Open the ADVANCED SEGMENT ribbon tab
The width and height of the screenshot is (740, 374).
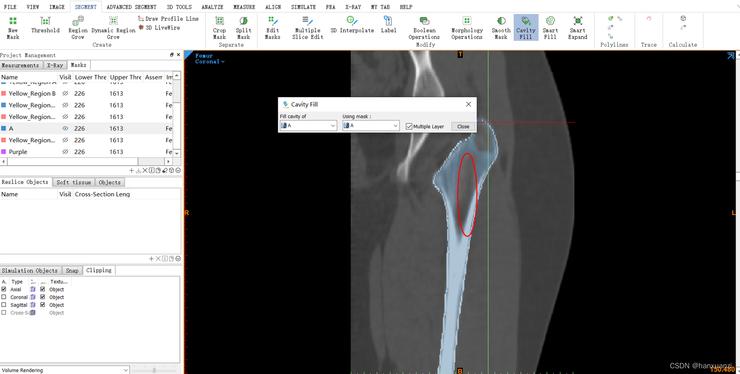[131, 7]
